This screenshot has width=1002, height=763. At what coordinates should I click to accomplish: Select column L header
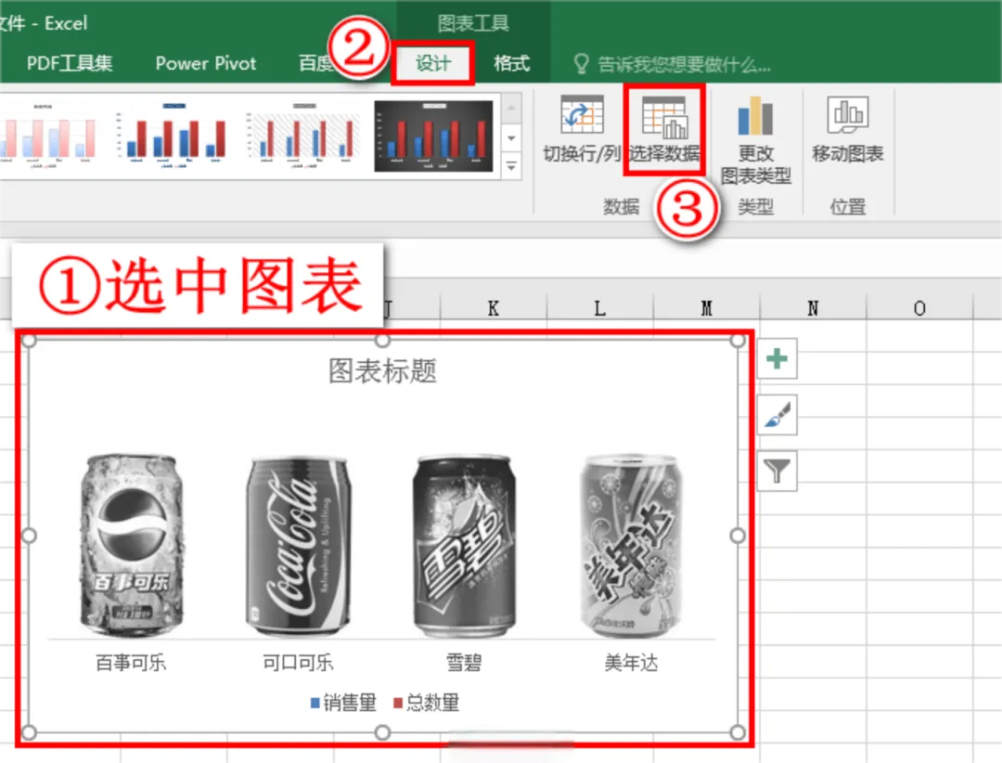(x=599, y=309)
